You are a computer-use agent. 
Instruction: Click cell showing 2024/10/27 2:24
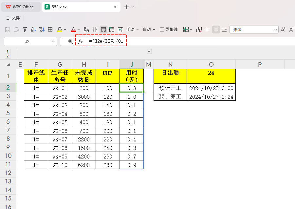211,96
